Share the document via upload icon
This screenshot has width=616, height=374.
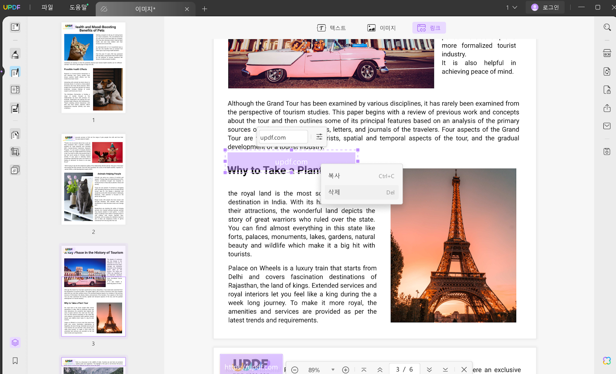click(607, 108)
